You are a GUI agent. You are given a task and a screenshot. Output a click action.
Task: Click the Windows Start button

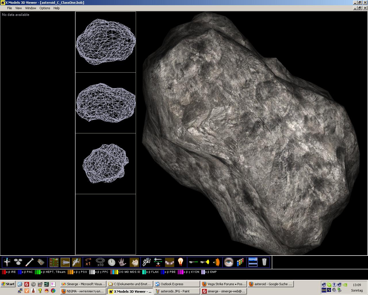tap(8, 284)
